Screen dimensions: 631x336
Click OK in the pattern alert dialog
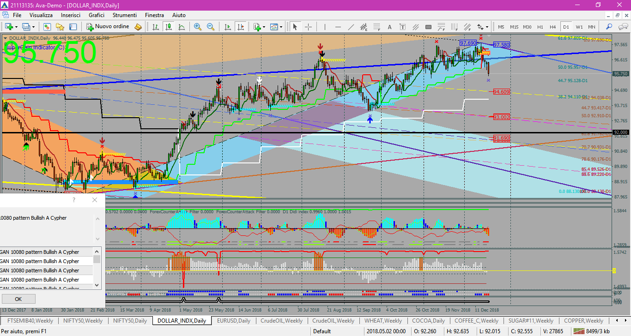[18, 299]
